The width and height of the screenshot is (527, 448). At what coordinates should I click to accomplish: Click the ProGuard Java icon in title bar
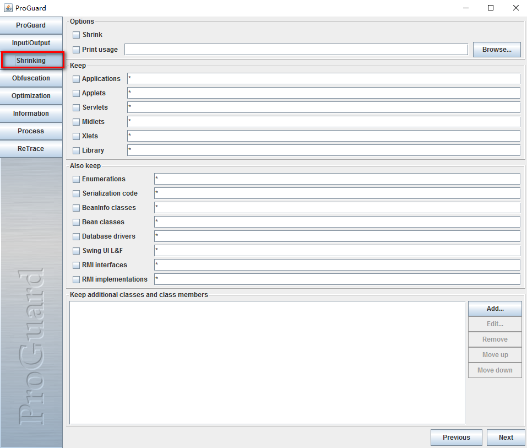coord(8,8)
